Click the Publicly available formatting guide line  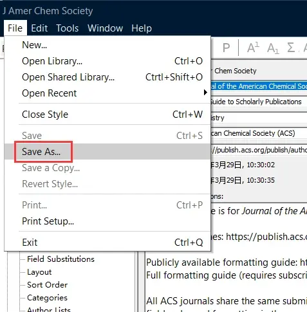tap(227, 262)
